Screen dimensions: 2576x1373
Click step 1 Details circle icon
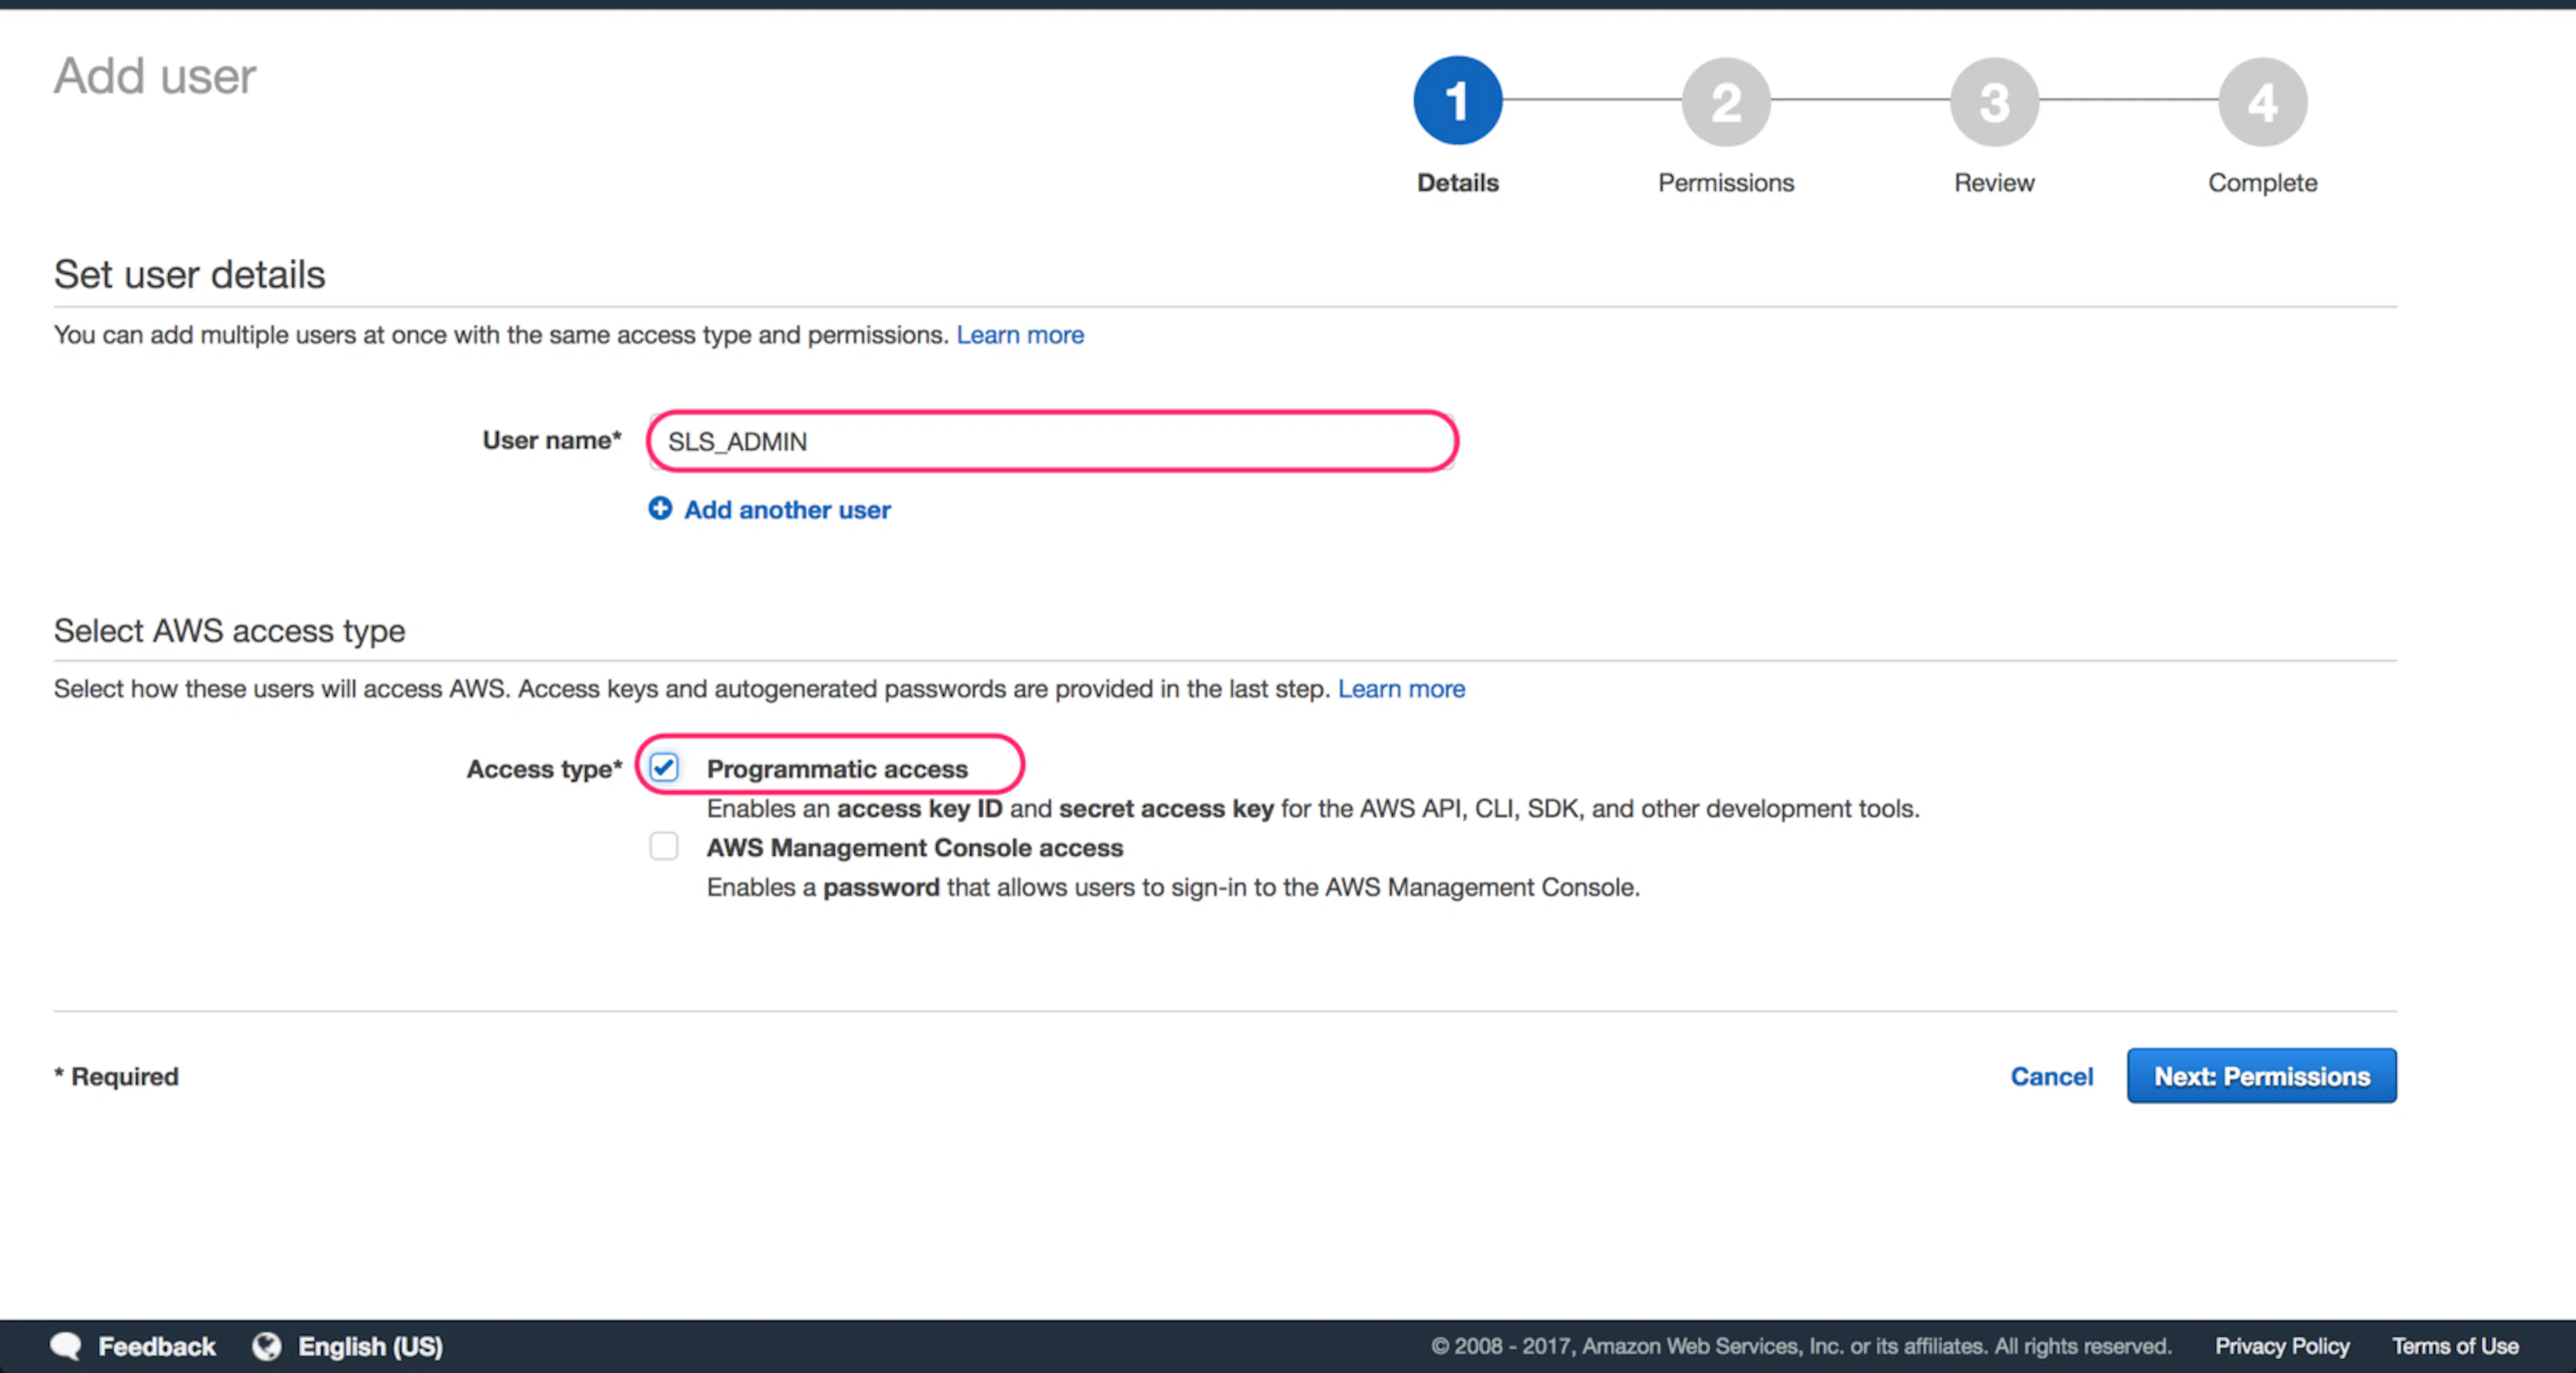[x=1457, y=101]
